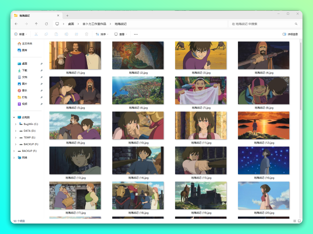This screenshot has width=313, height=234.
Task: Click the 50 个项目 status text
Action: coord(19,221)
